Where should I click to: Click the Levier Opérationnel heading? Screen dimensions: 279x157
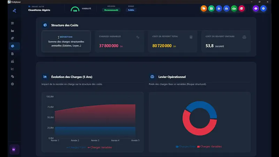point(172,77)
